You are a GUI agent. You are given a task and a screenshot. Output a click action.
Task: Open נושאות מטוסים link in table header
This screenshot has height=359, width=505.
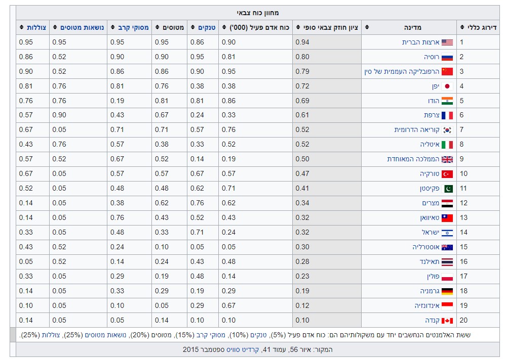point(82,27)
